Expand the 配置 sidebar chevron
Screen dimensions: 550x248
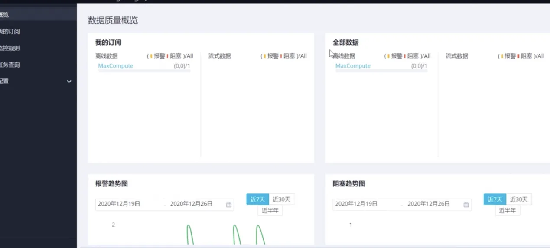point(69,81)
